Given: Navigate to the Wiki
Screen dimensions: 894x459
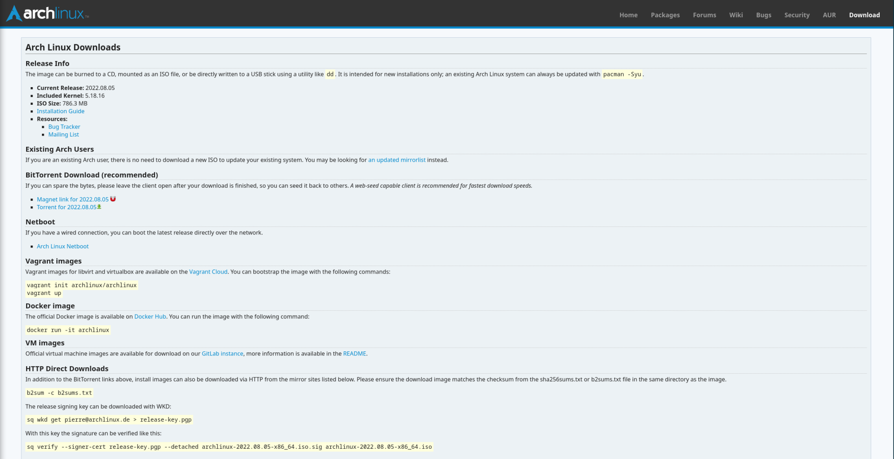Looking at the screenshot, I should tap(736, 15).
